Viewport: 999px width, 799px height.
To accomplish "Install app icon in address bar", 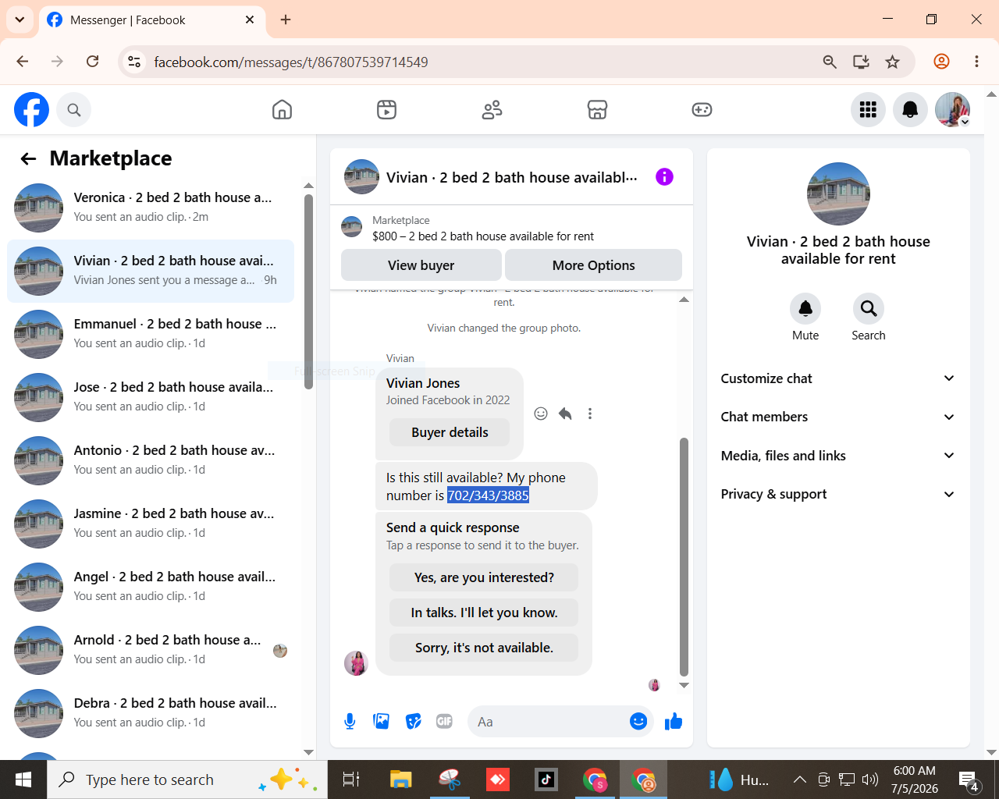I will tap(861, 62).
